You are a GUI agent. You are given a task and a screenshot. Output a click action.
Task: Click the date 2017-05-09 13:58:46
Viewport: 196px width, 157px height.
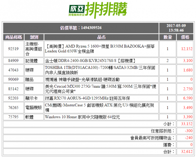[x=176, y=28]
